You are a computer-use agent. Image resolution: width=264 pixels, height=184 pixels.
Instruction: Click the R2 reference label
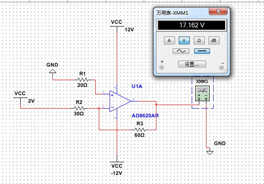point(79,102)
